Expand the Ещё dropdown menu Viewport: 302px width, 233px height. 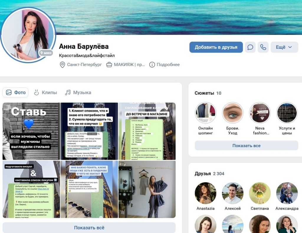coord(284,47)
